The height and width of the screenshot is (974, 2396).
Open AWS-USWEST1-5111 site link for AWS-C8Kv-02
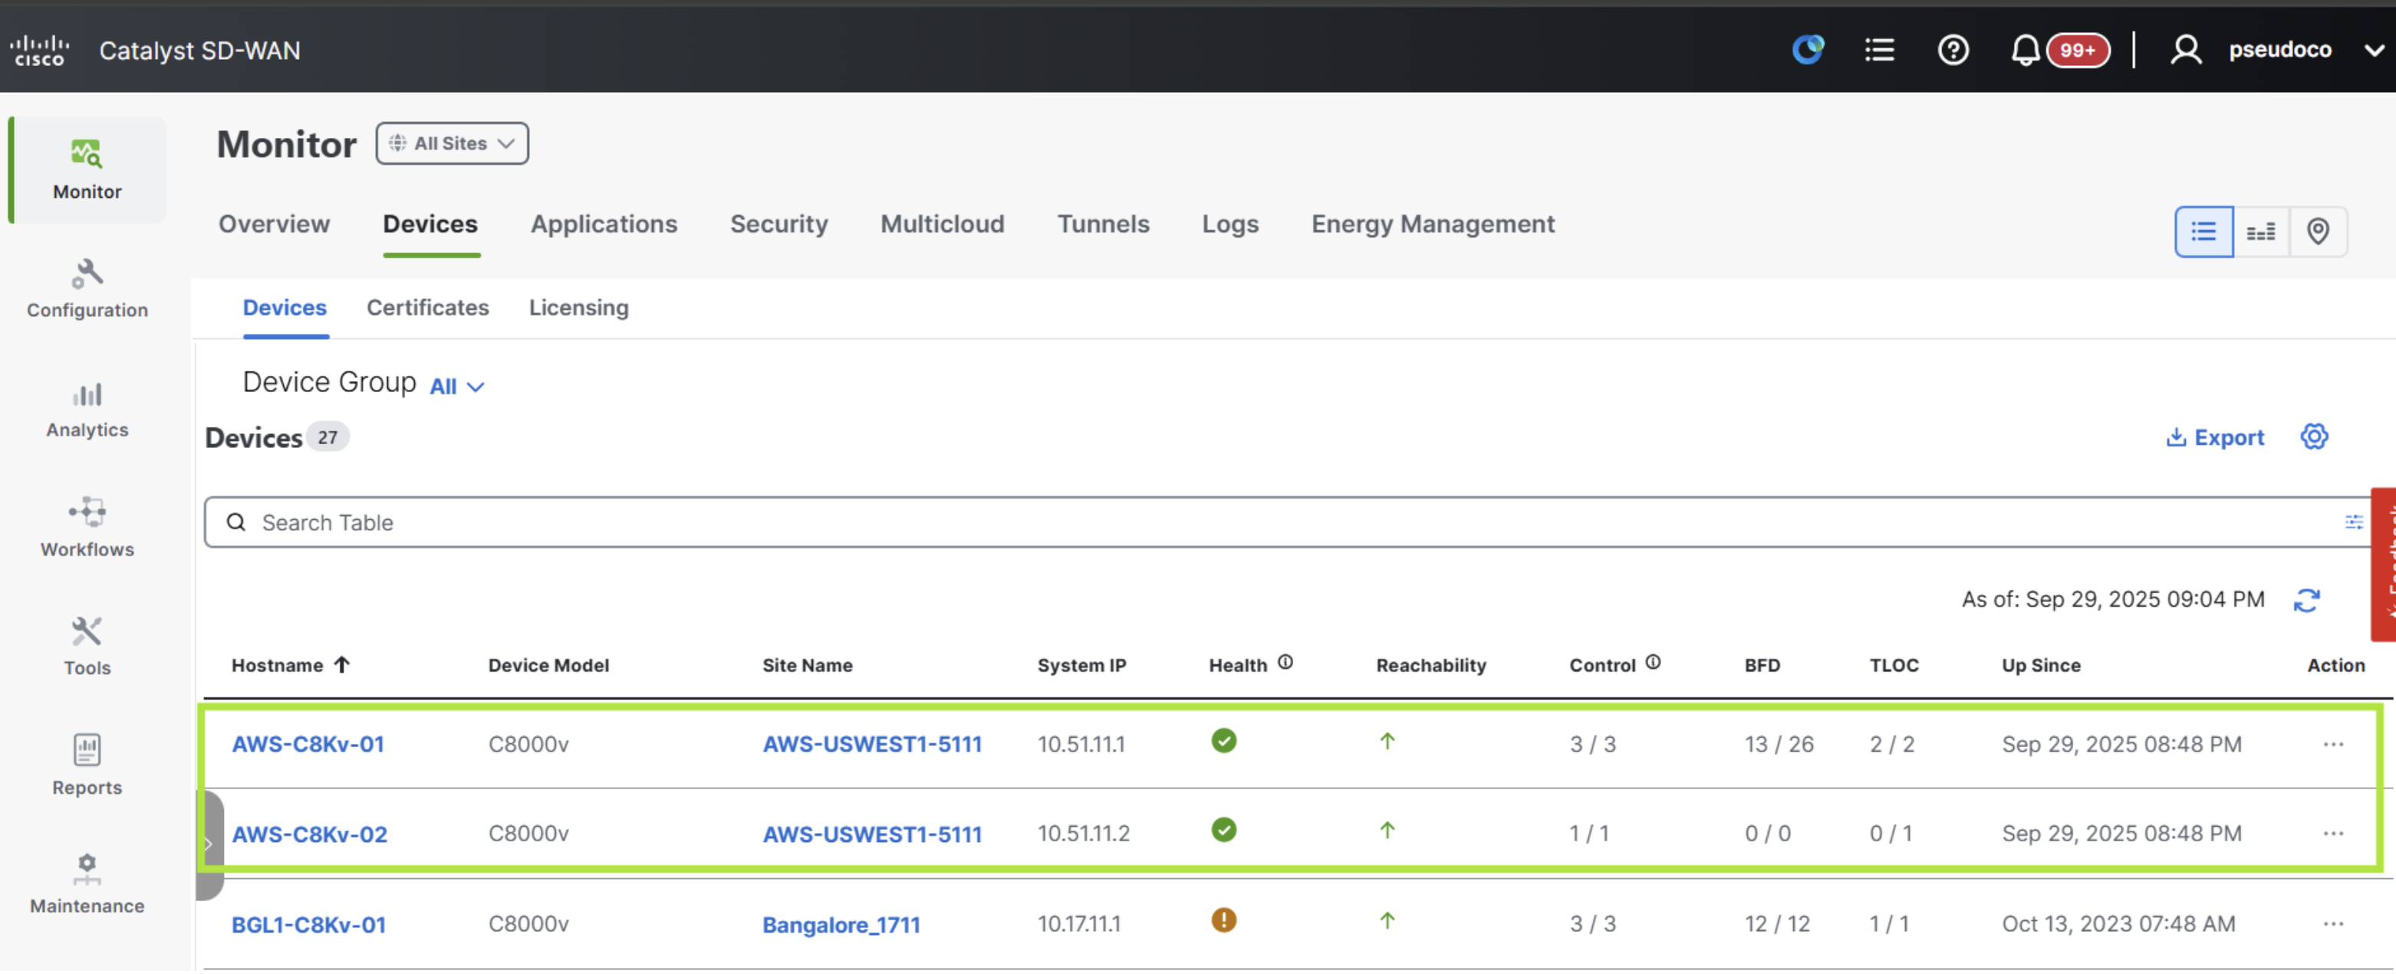point(871,835)
